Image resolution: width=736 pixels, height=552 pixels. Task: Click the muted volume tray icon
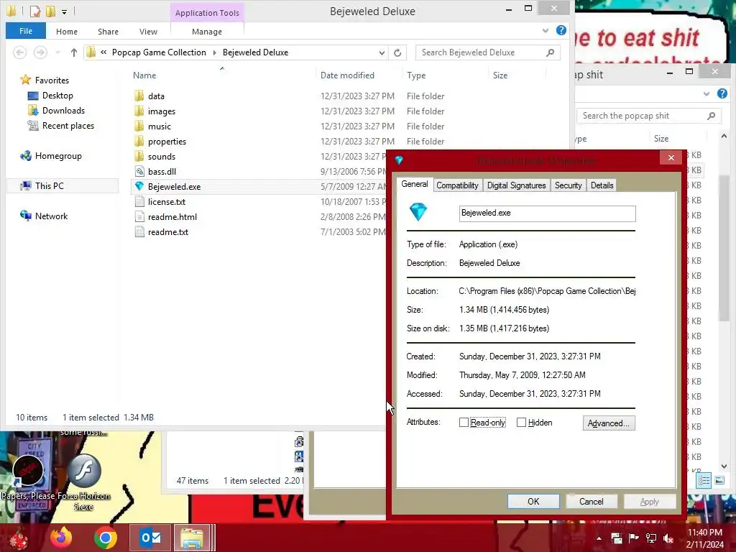click(x=668, y=538)
